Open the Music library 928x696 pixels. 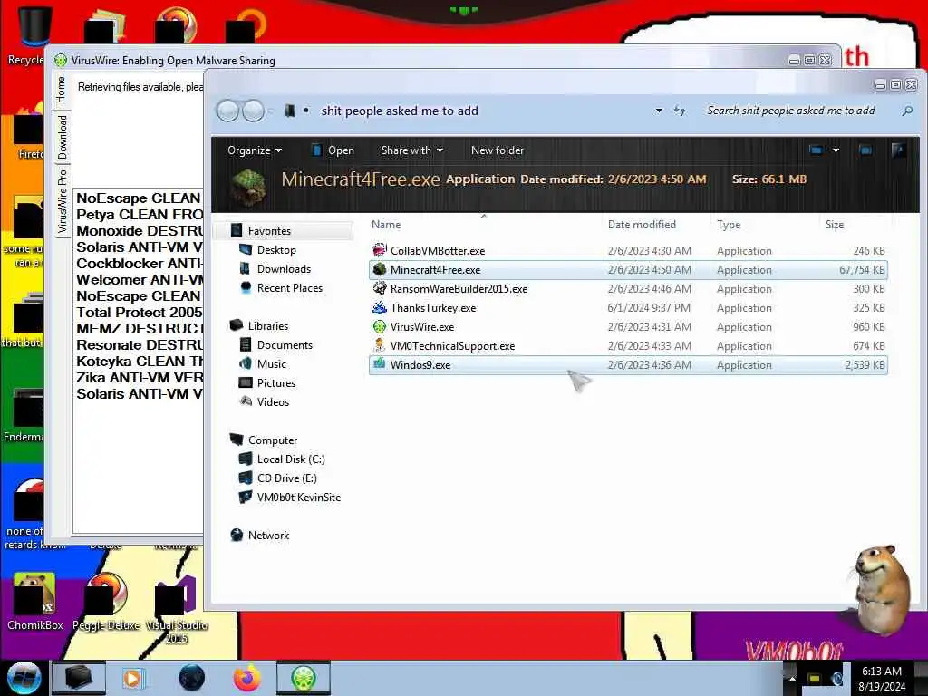271,363
